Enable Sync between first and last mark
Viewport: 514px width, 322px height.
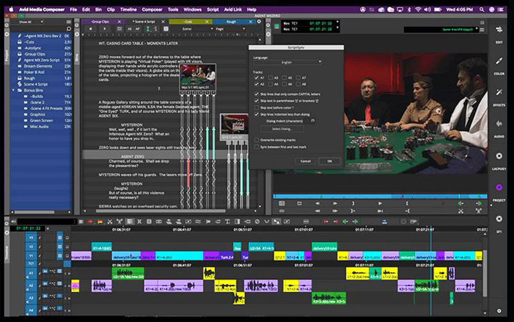[x=256, y=147]
